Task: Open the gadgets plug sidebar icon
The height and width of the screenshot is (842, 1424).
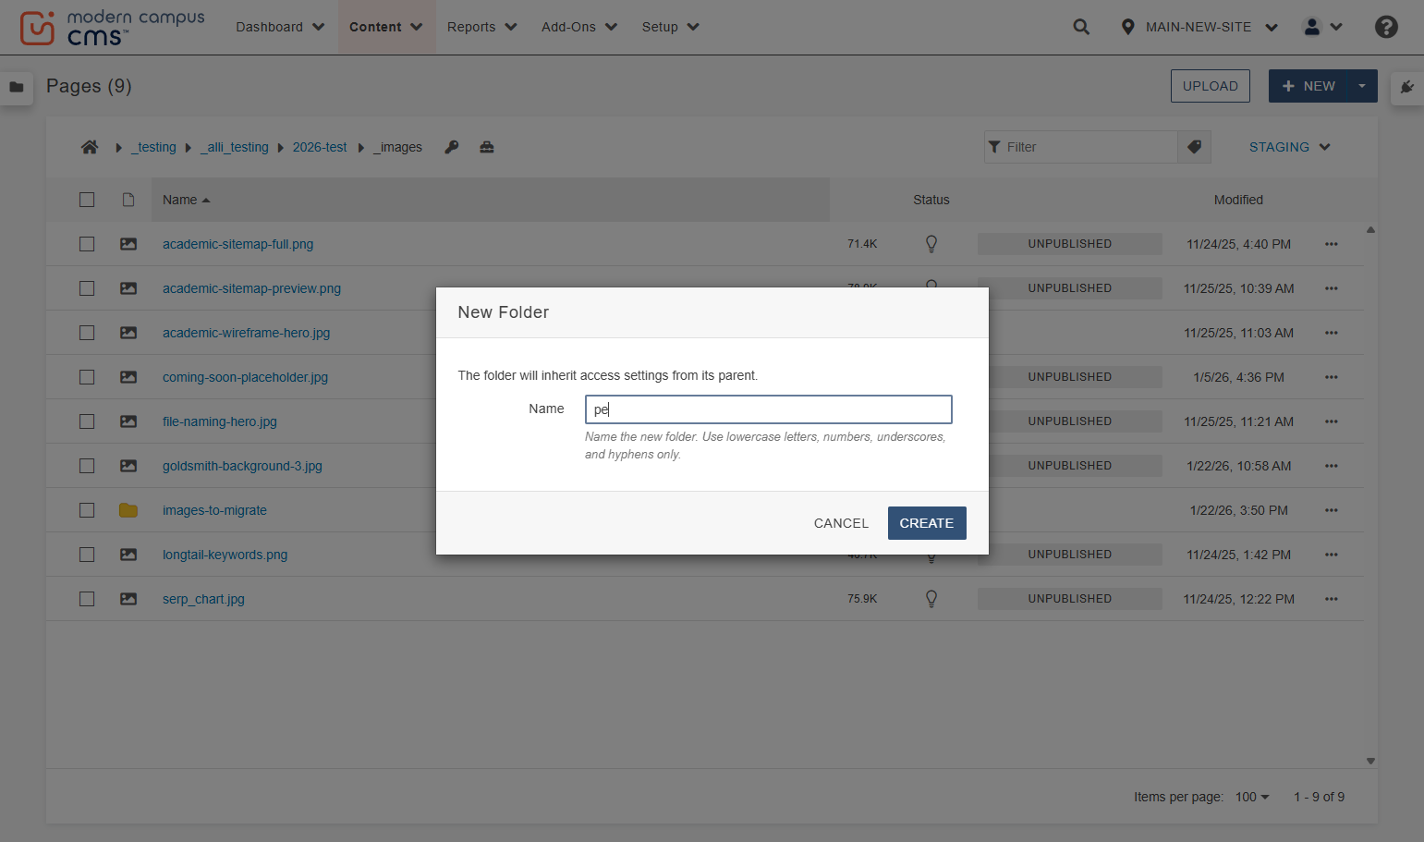Action: 1406,87
